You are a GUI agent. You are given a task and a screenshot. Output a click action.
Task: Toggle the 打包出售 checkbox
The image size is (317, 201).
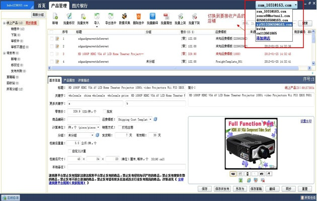(120, 127)
